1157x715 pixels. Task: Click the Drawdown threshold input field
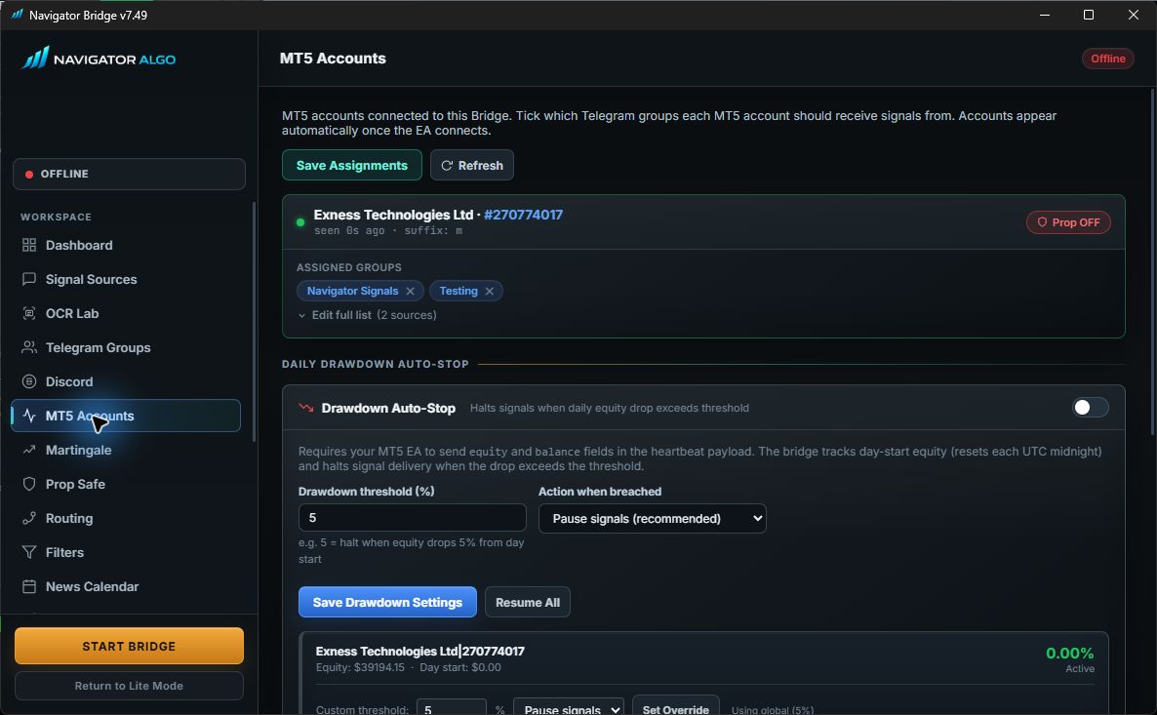tap(413, 518)
